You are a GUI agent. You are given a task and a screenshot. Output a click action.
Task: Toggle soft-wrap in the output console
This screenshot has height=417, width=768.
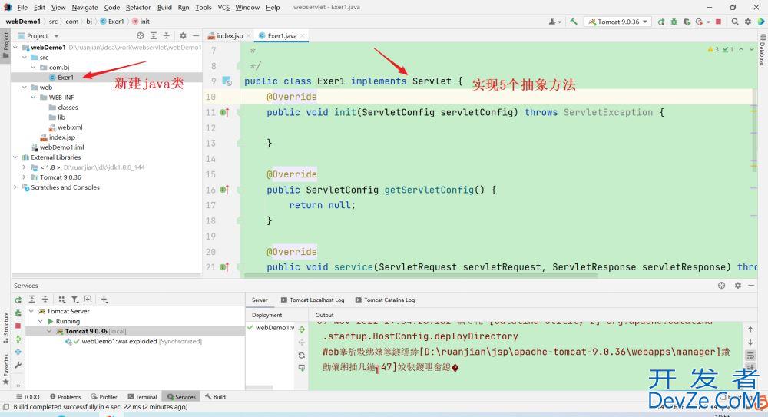(750, 356)
